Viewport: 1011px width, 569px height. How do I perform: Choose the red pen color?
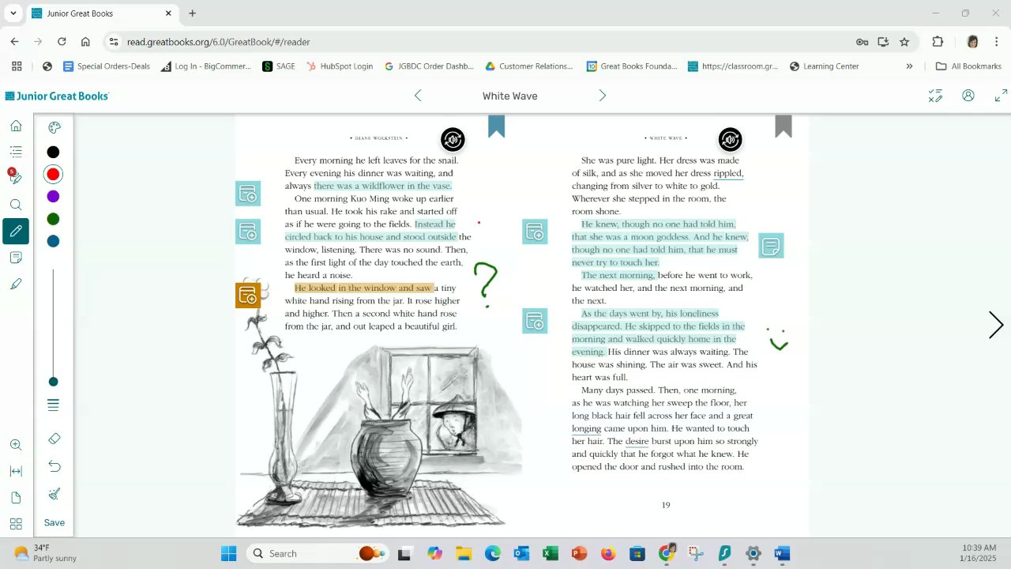coord(53,174)
